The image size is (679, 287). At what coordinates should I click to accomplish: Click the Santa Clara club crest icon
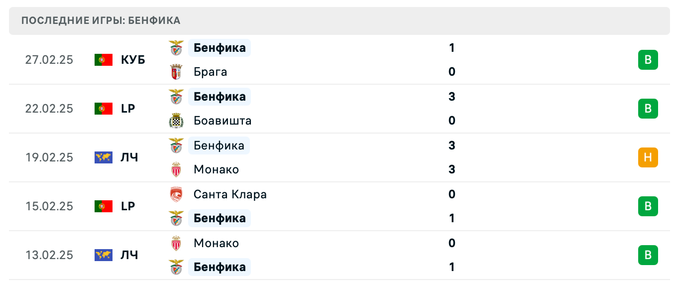coord(176,194)
